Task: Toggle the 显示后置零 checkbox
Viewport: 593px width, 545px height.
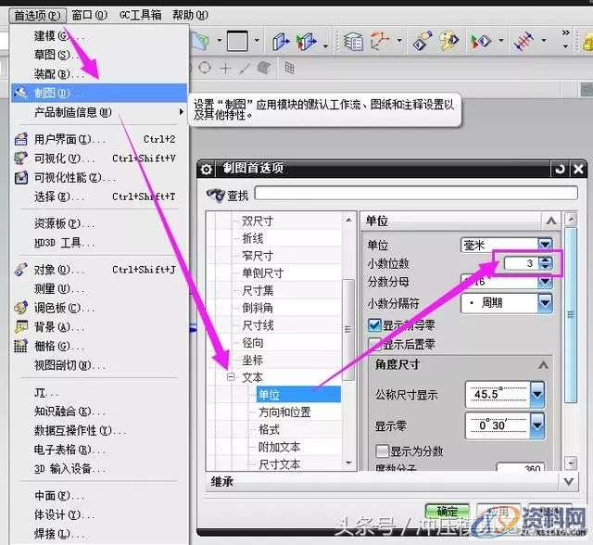Action: point(374,344)
